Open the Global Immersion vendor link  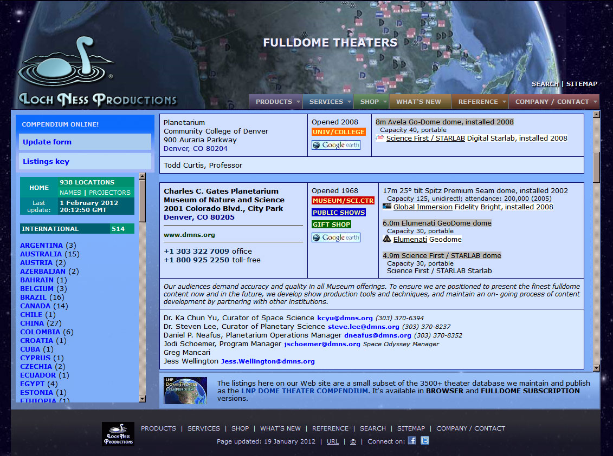423,207
